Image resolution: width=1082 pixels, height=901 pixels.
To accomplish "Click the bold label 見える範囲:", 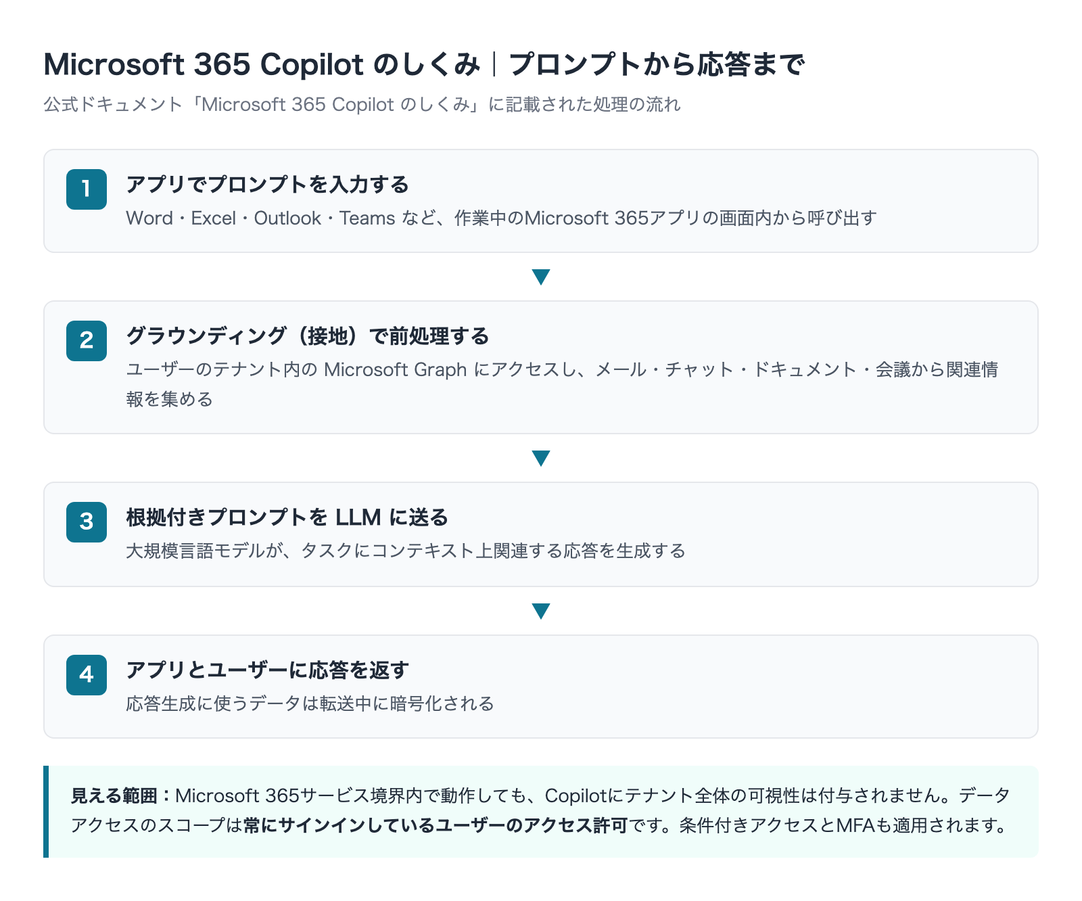I will pyautogui.click(x=123, y=795).
